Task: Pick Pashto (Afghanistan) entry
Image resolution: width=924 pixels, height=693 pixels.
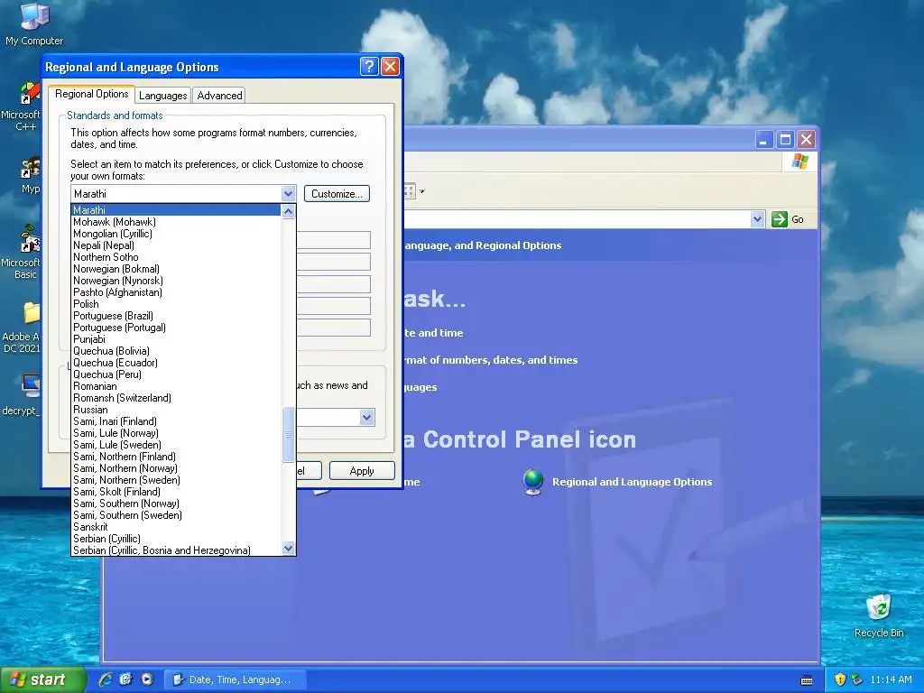Action: click(x=176, y=292)
